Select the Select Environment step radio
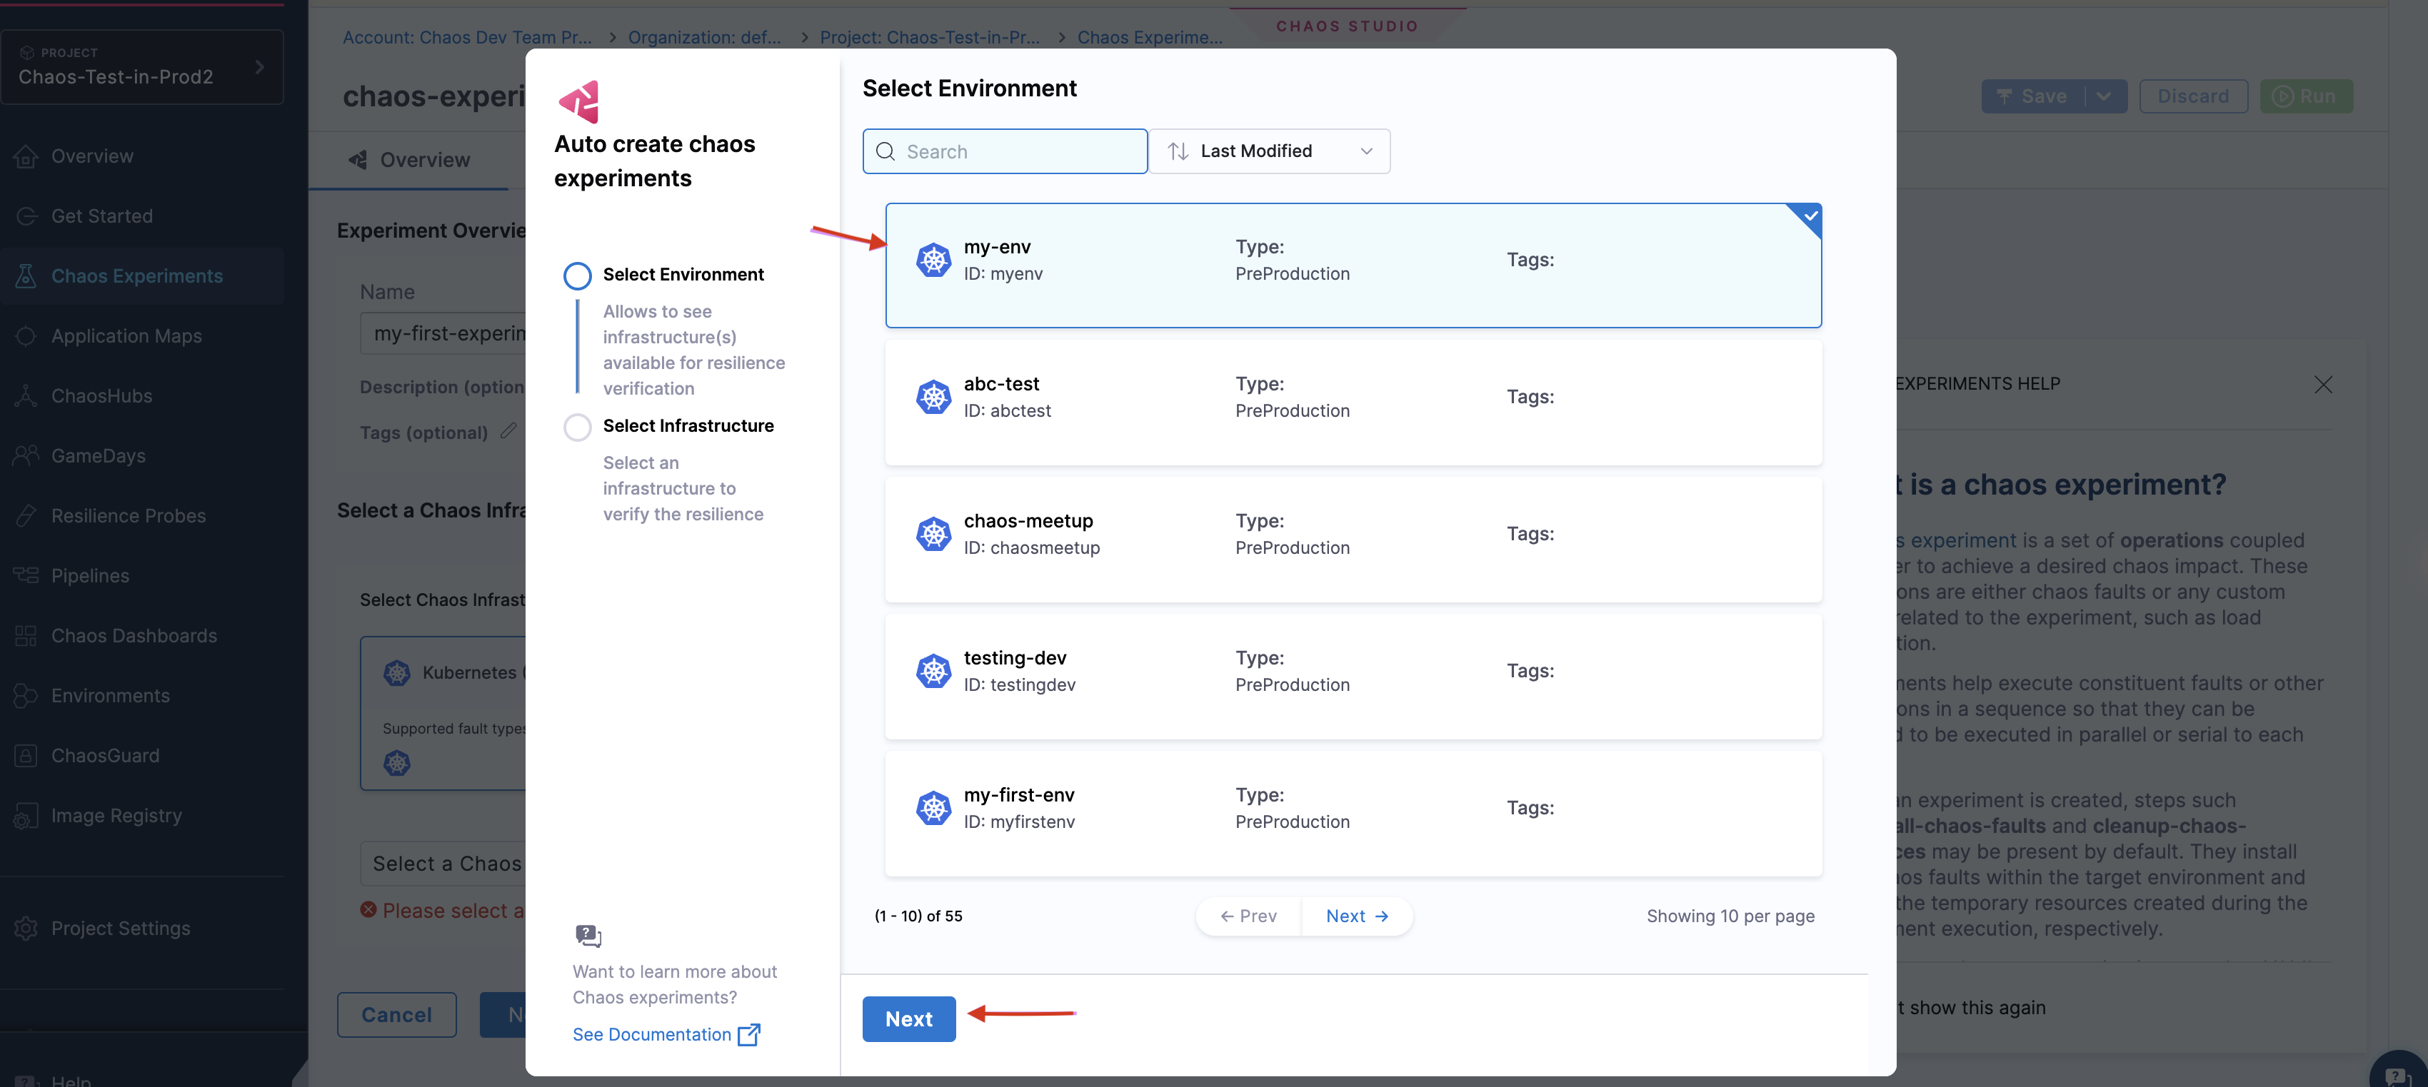2428x1087 pixels. (577, 275)
